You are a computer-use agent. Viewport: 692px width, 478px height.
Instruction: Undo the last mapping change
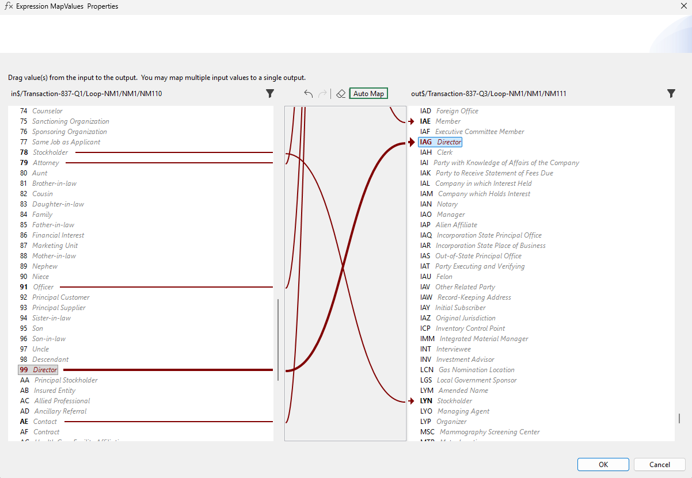click(307, 93)
